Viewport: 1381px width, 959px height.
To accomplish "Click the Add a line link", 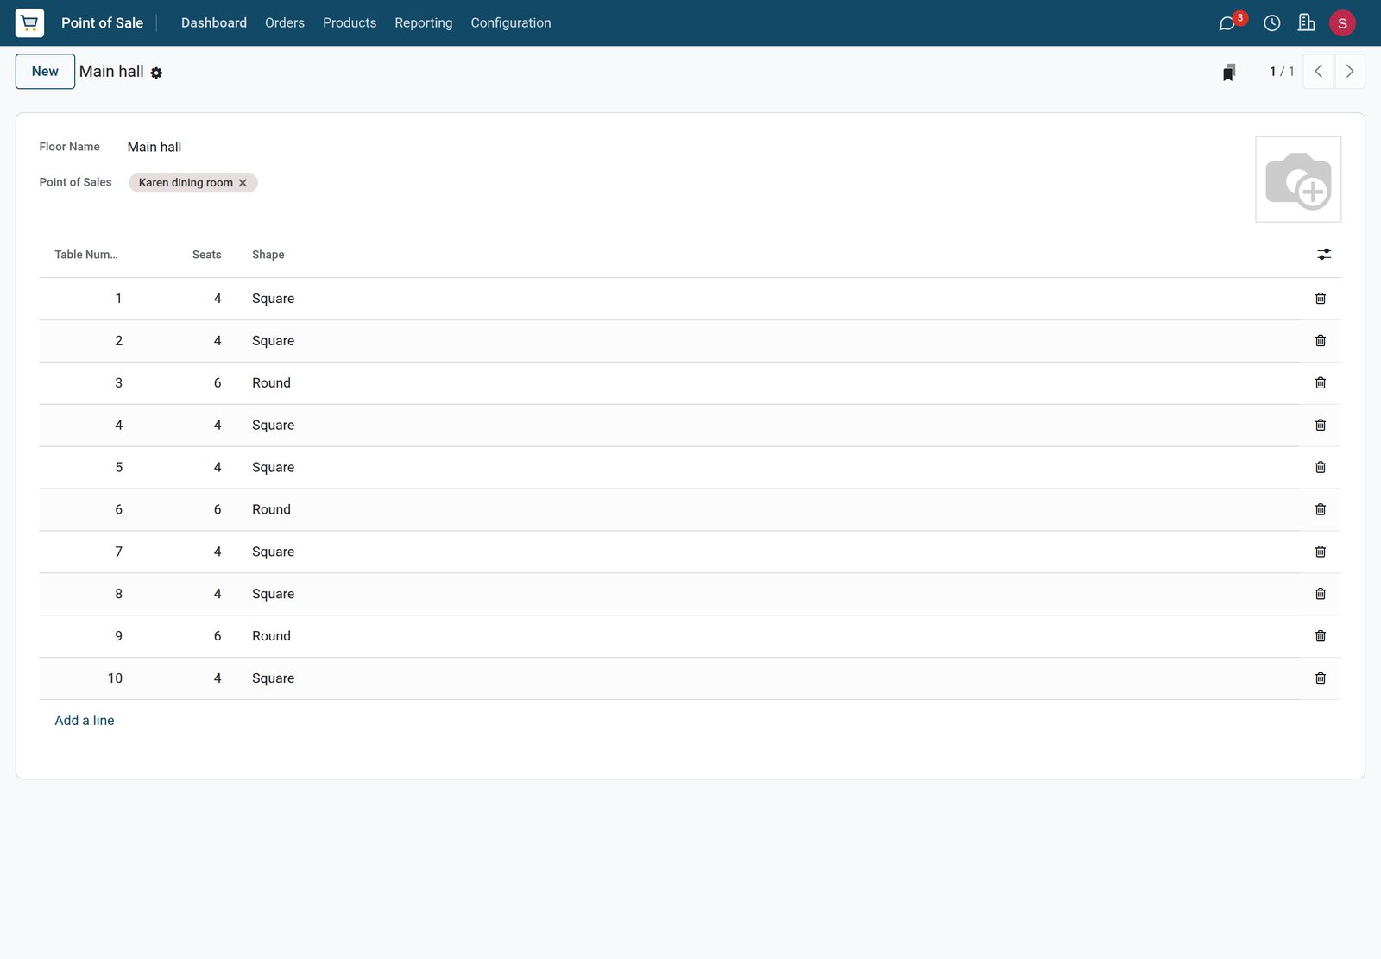I will 85,721.
